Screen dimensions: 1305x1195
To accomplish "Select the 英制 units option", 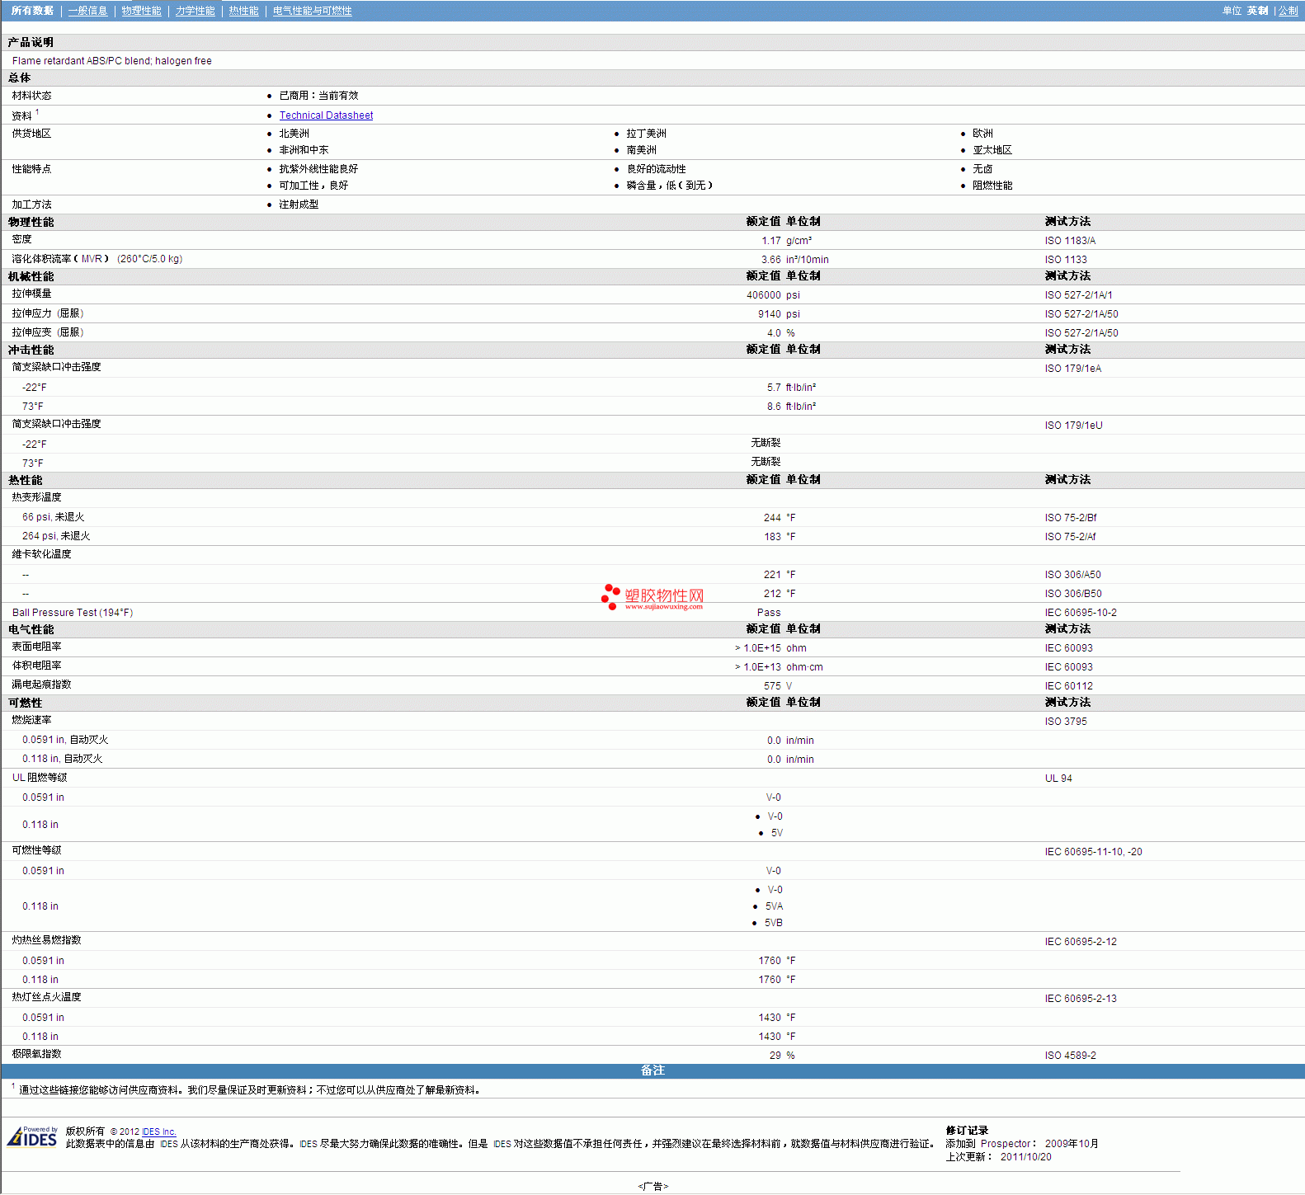I will [1257, 11].
